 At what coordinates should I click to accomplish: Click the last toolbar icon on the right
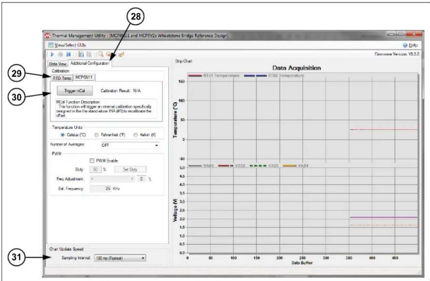point(121,54)
